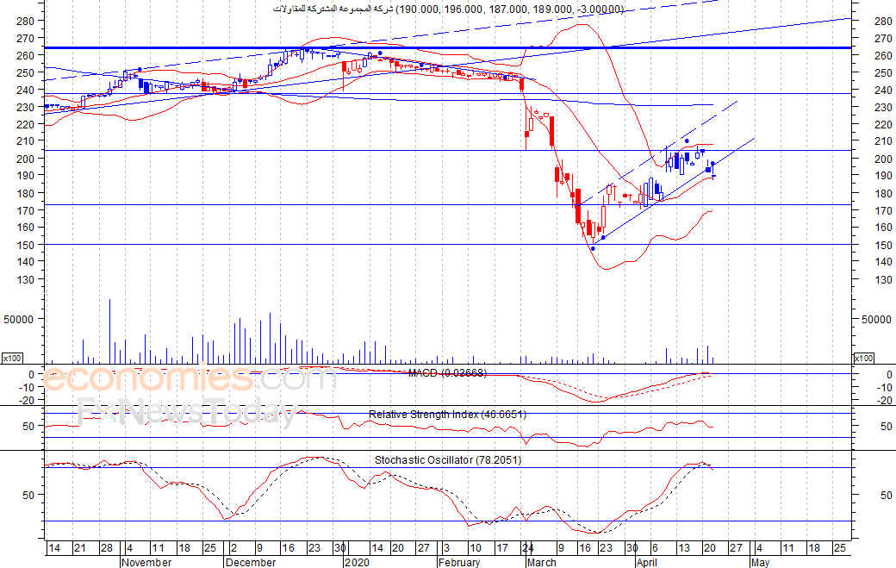Viewport: 896px width, 568px height.
Task: Click the 50000 volume label on left axis
Action: coord(19,319)
